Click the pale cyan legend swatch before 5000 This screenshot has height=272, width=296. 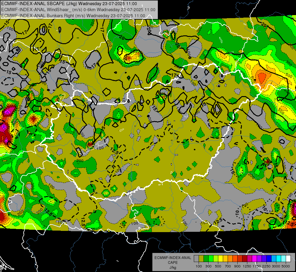283,259
